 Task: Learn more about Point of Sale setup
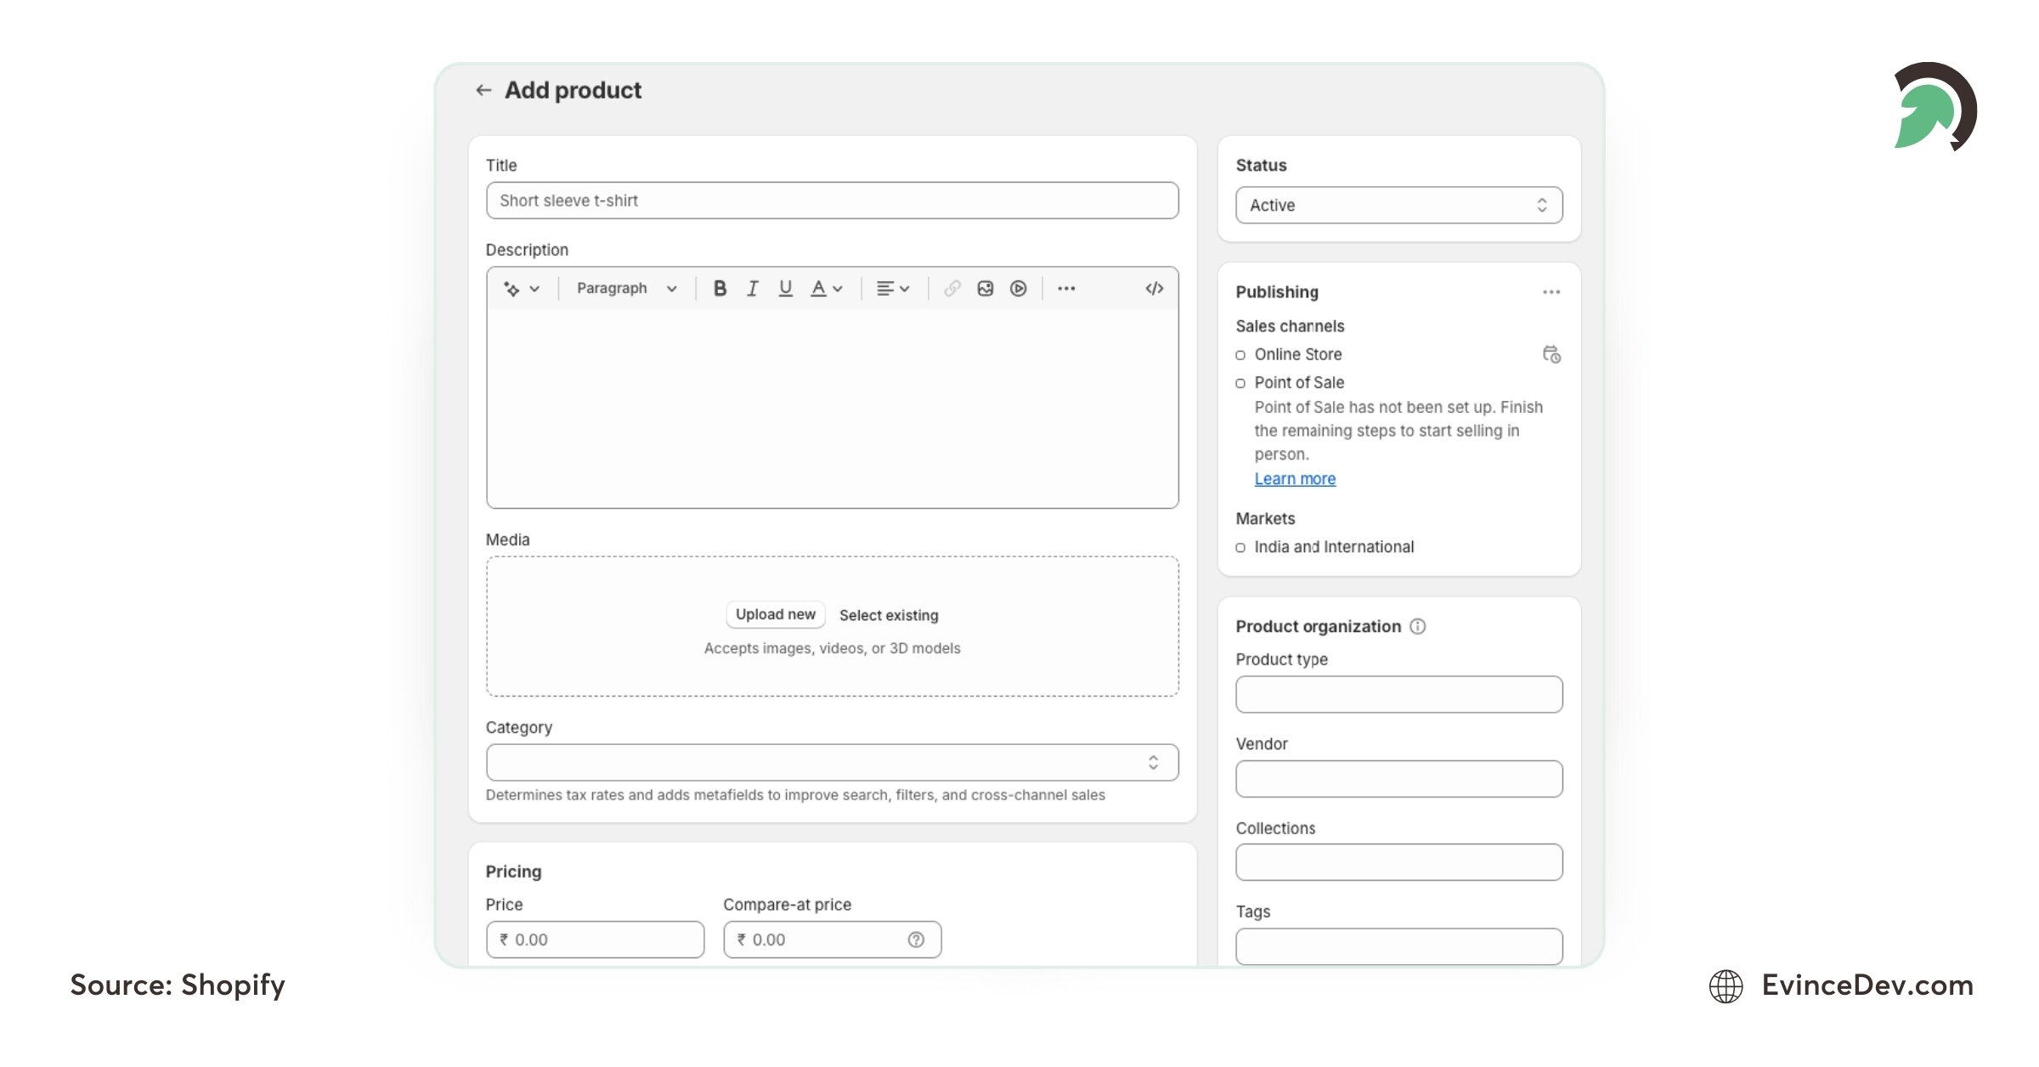click(1293, 477)
